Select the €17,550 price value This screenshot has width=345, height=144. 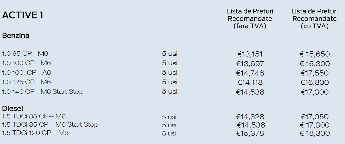314,73
